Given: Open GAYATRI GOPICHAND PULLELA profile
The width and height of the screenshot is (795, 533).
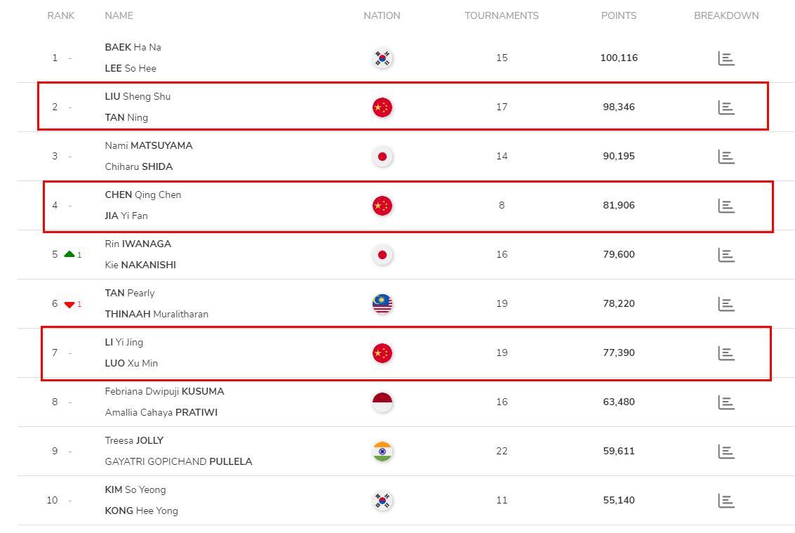Looking at the screenshot, I should [178, 461].
